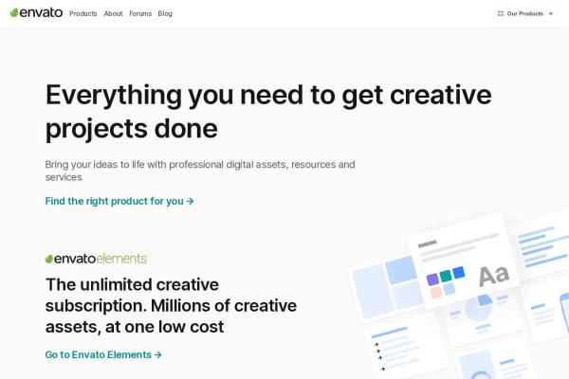Click the unlimited creative subscription heading
This screenshot has width=569, height=379.
[x=171, y=305]
